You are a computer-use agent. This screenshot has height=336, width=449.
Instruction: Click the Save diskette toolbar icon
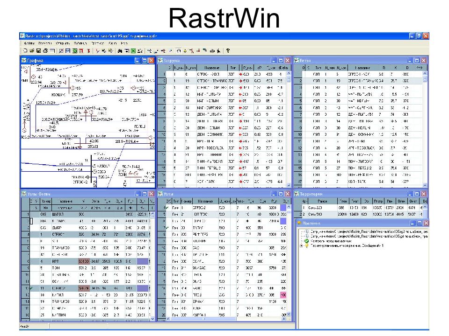click(38, 51)
